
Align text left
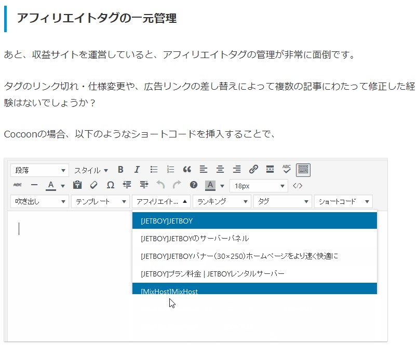click(x=204, y=170)
